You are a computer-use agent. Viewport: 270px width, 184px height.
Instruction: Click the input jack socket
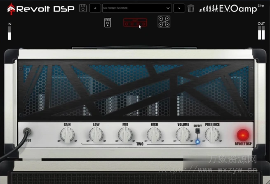pyautogui.click(x=27, y=132)
